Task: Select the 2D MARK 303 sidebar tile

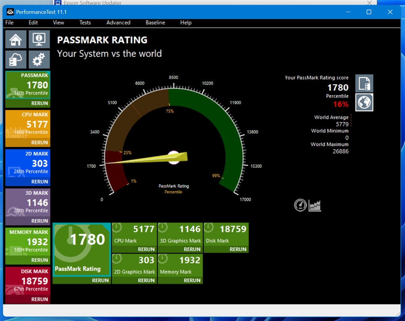Action: tap(28, 163)
